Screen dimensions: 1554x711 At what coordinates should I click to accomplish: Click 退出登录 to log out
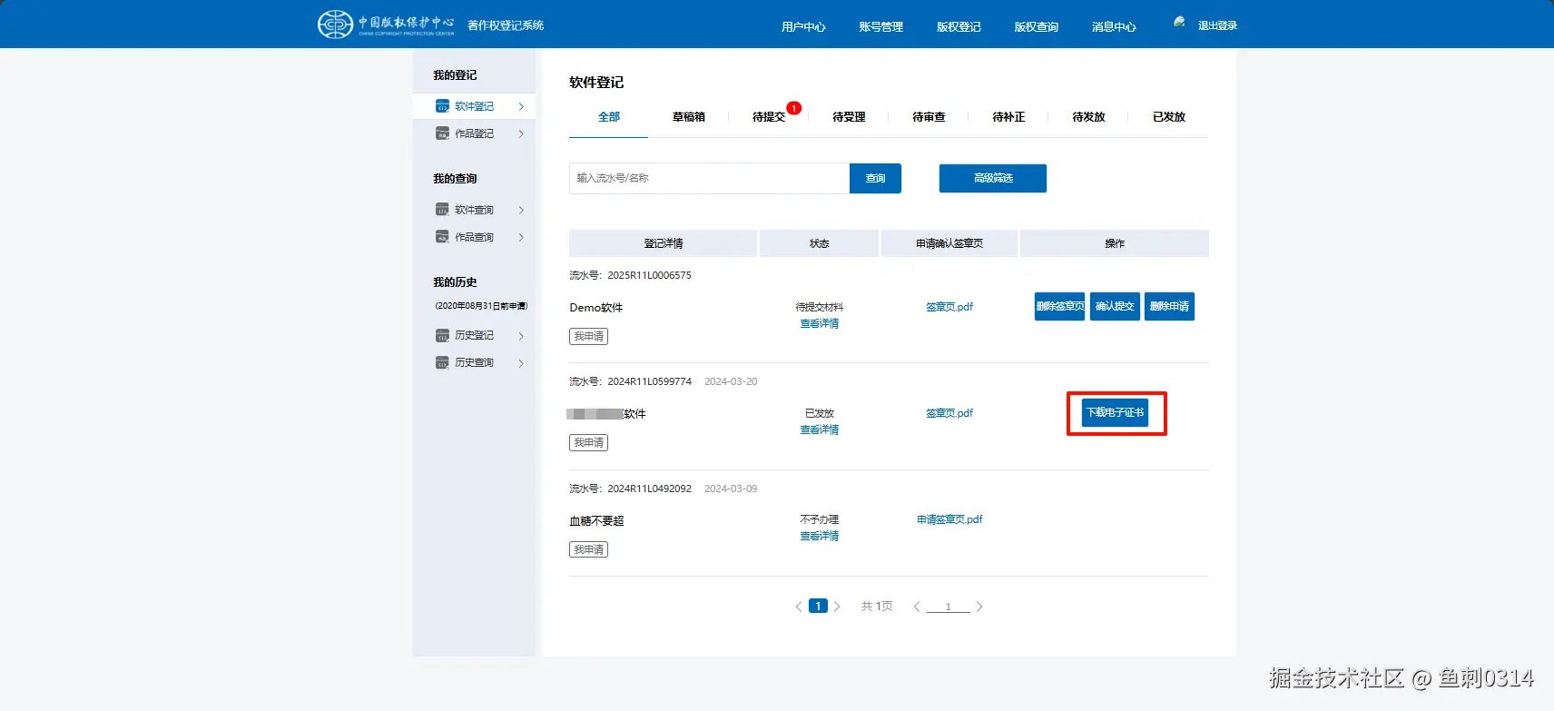point(1217,25)
